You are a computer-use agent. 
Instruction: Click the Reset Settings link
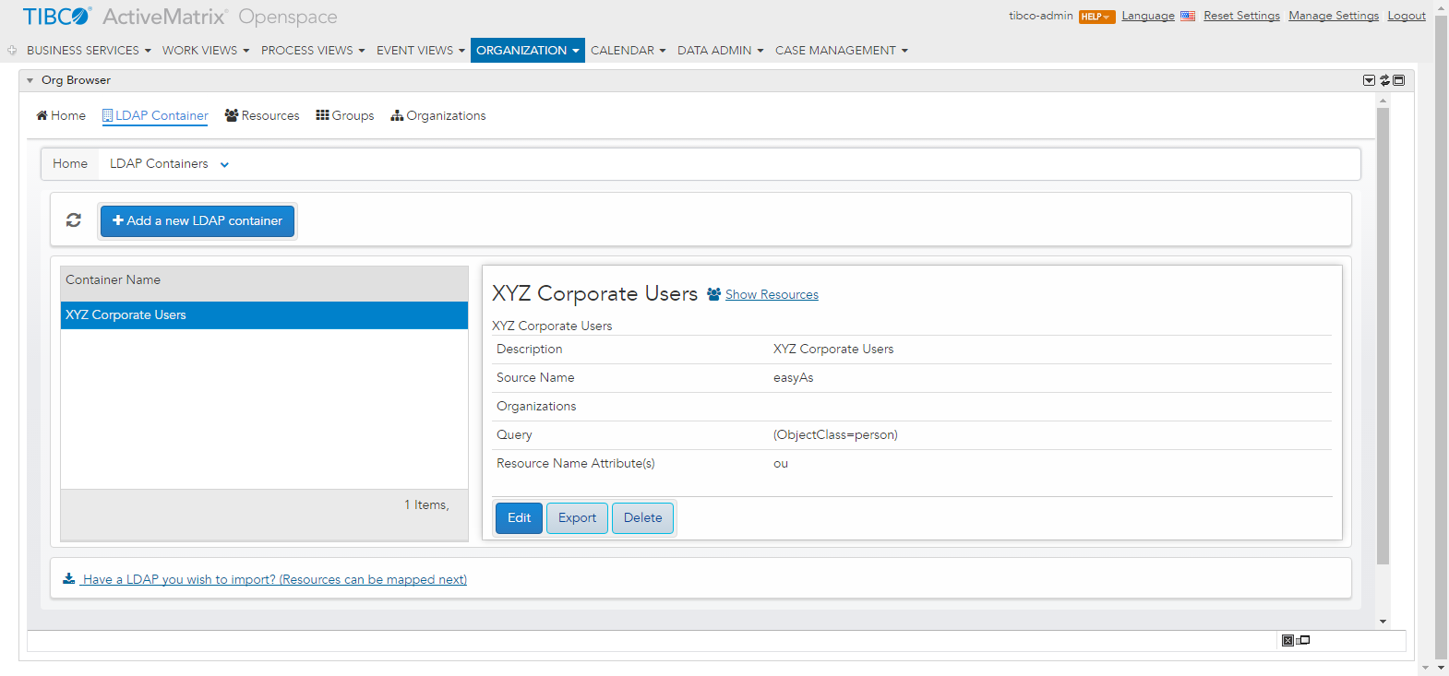(1241, 16)
